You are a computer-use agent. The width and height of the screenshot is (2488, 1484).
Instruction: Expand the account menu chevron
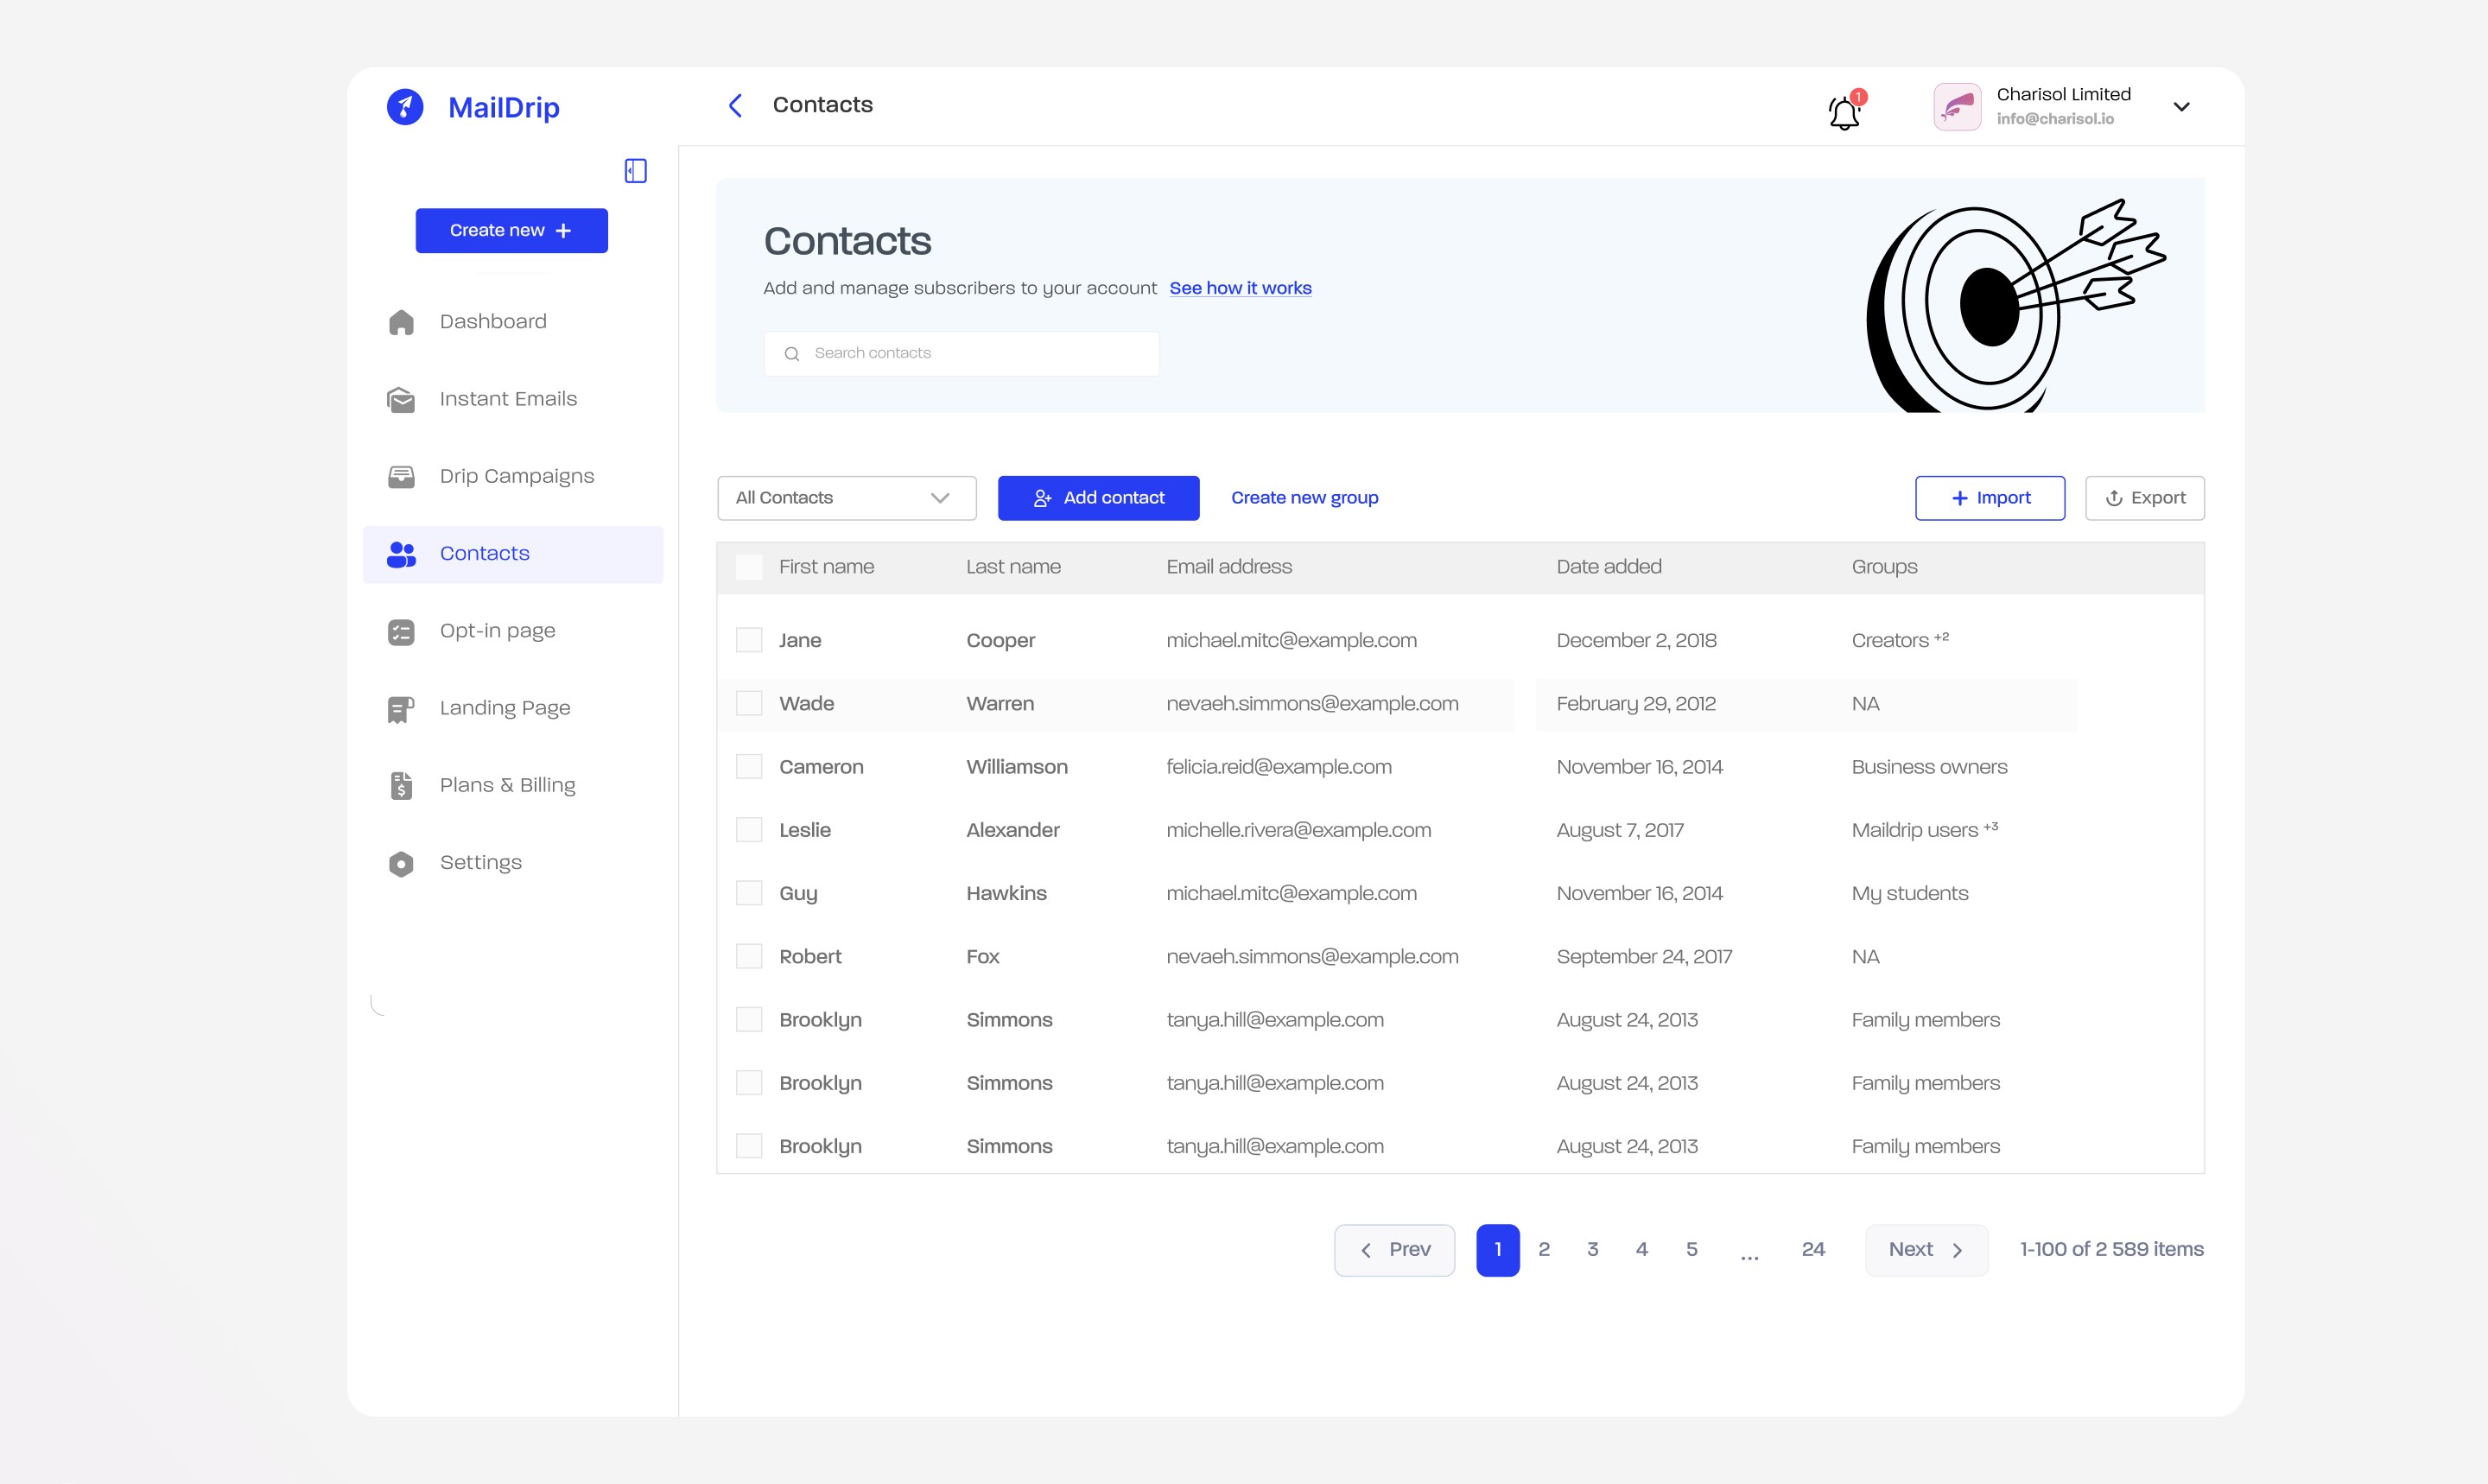pos(2181,107)
